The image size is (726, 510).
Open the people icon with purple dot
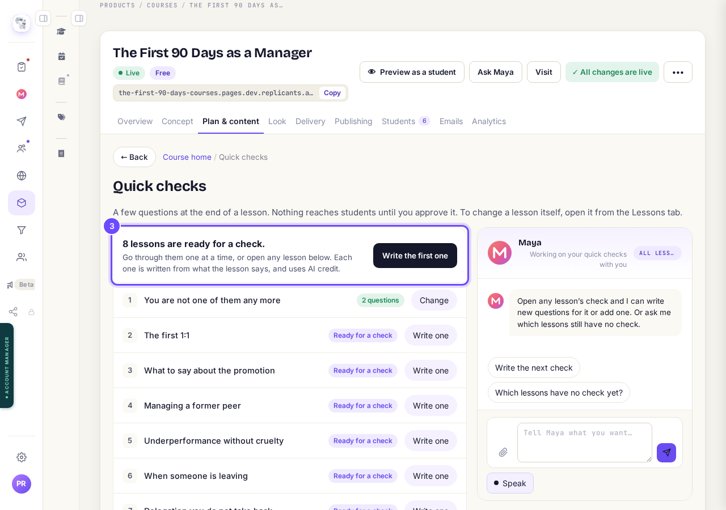22,148
